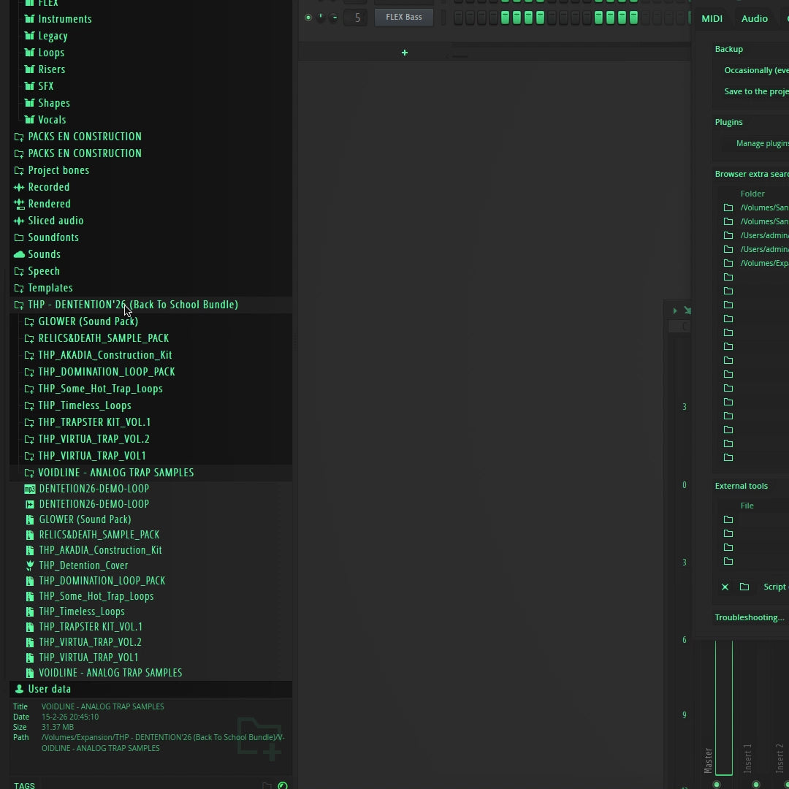Click the Script button under External tools
This screenshot has width=789, height=789.
(x=775, y=587)
